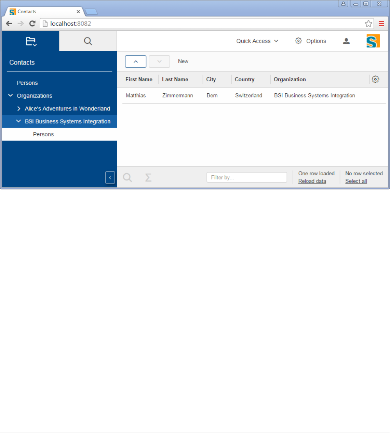390x433 pixels.
Task: Click the disabled down chevron button
Action: click(x=159, y=62)
